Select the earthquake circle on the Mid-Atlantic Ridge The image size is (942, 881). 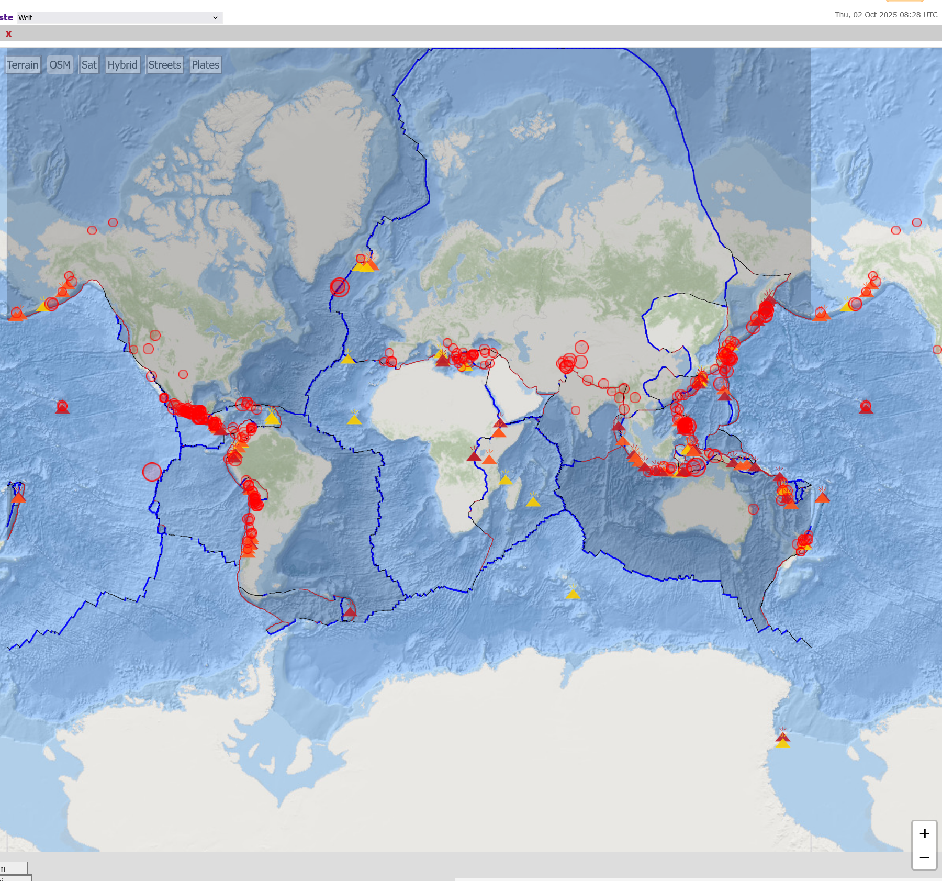339,287
